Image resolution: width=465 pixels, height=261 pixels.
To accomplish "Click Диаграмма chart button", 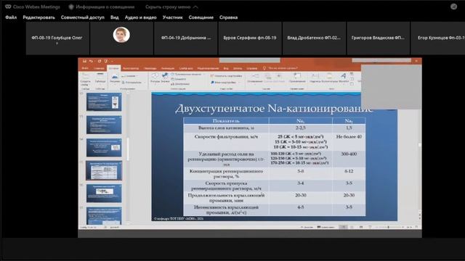I will 180,84.
